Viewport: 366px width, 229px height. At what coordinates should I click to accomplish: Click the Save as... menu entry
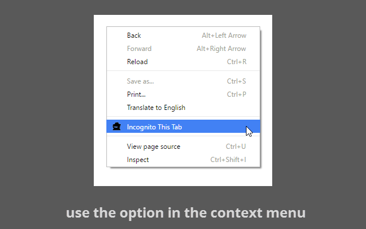pos(140,81)
